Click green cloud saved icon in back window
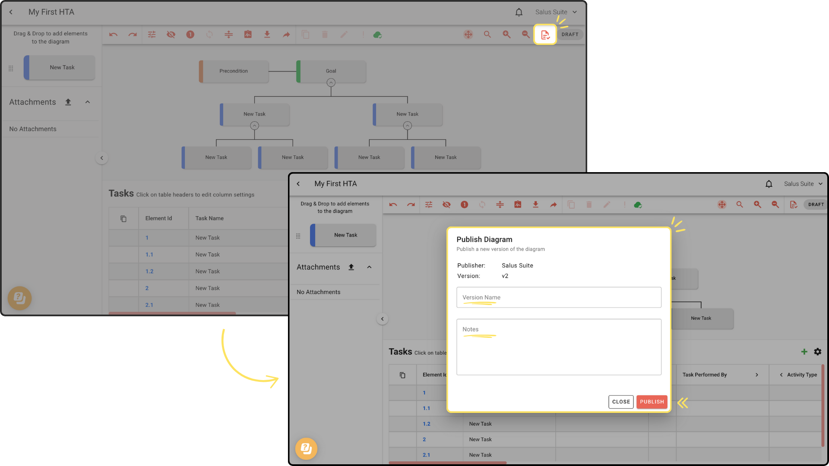This screenshot has height=466, width=829. (377, 35)
